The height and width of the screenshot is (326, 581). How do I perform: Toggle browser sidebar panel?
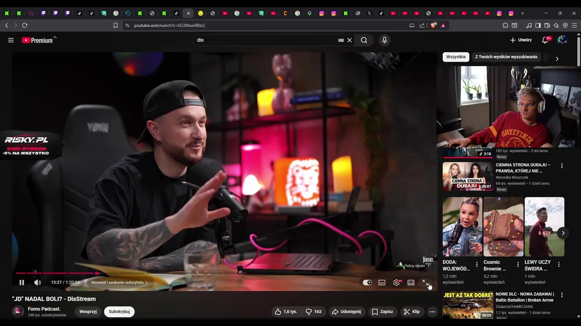(x=538, y=25)
